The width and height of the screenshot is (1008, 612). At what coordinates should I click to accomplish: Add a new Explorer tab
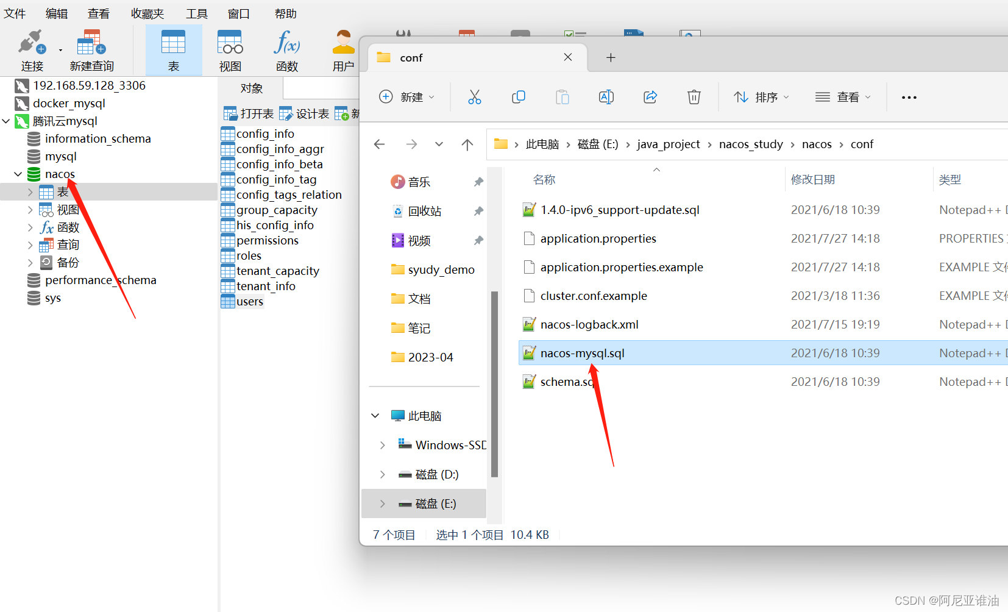tap(611, 57)
